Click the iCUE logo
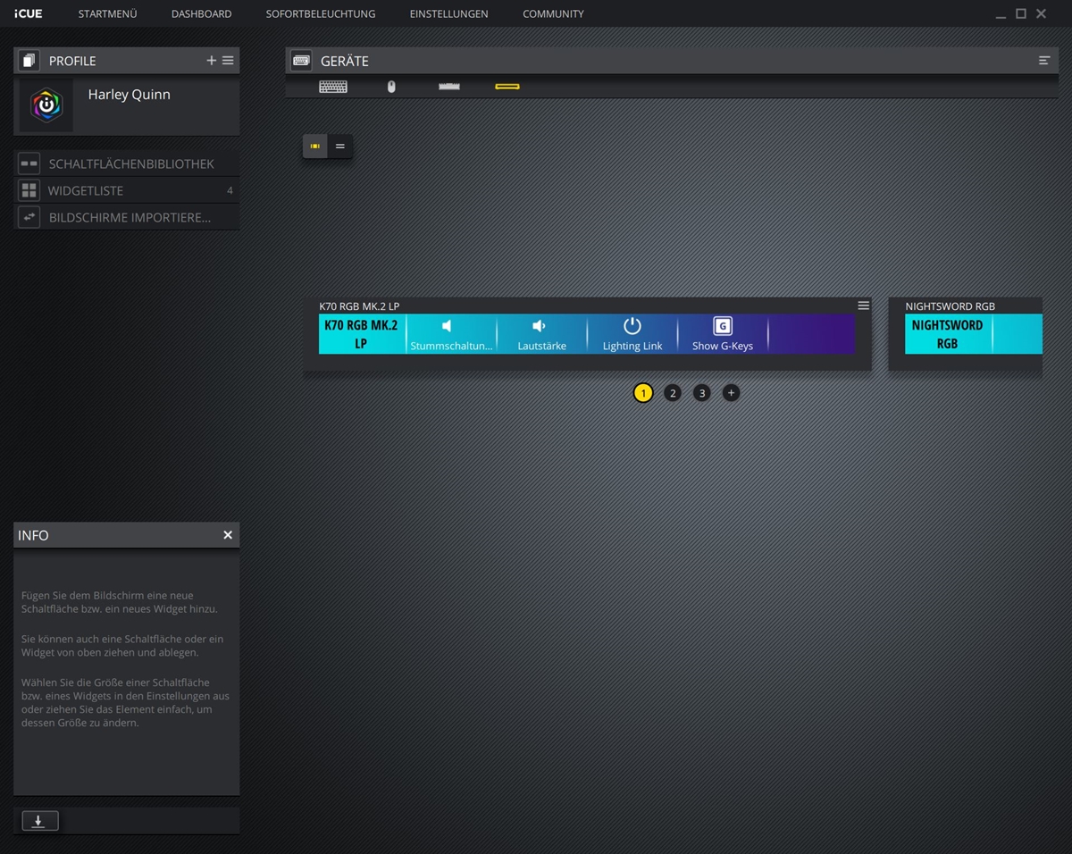The image size is (1072, 854). 28,13
